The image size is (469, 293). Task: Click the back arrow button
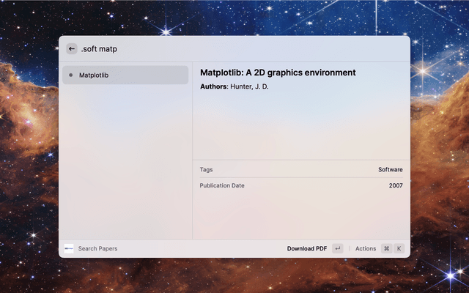[x=72, y=49]
